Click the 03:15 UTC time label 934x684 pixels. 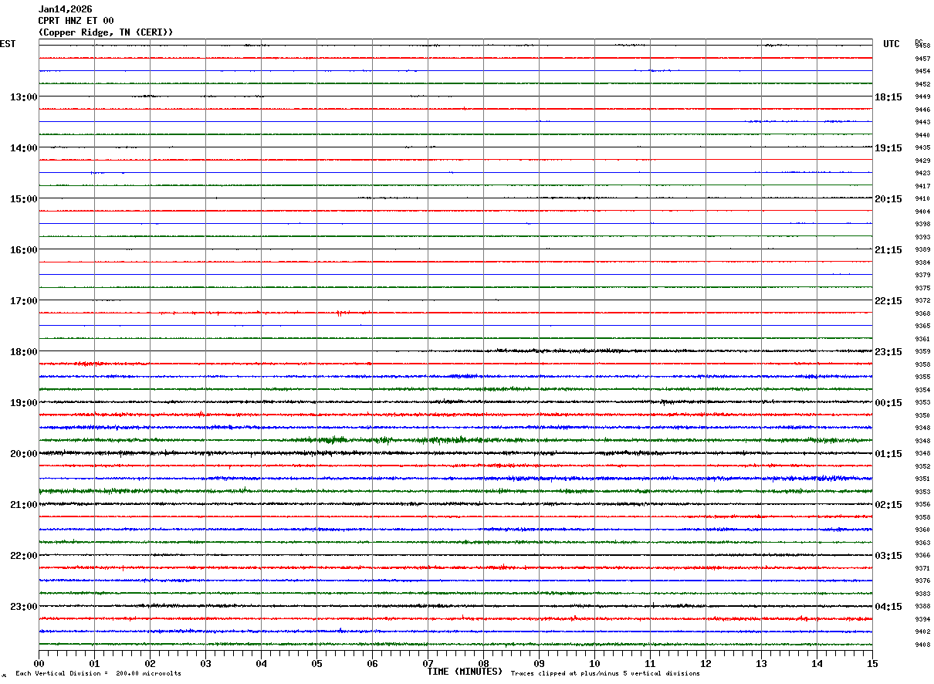[888, 556]
